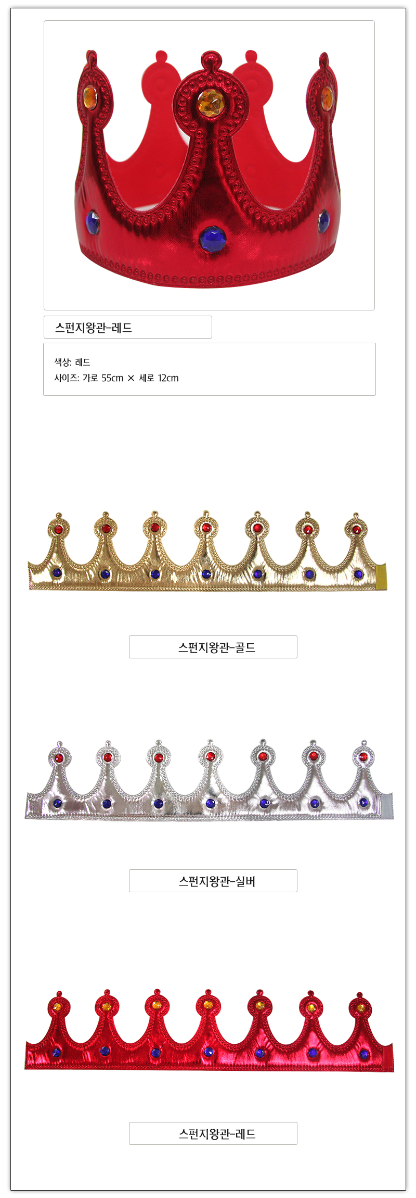Click the large red crown product photo
The height and width of the screenshot is (1198, 416).
[209, 166]
